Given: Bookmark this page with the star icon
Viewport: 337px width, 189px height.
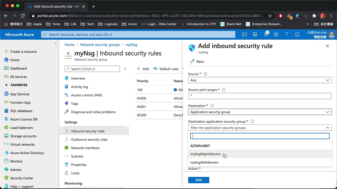Looking at the screenshot, I should pyautogui.click(x=270, y=16).
